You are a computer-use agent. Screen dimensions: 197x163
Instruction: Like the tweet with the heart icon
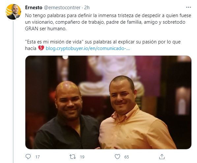tap(117, 157)
